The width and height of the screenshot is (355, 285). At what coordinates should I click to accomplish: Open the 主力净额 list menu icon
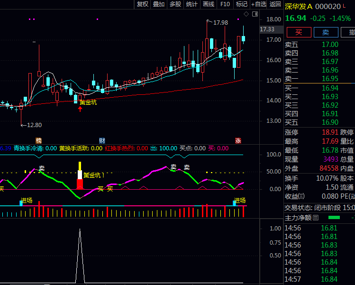[x=316, y=218]
